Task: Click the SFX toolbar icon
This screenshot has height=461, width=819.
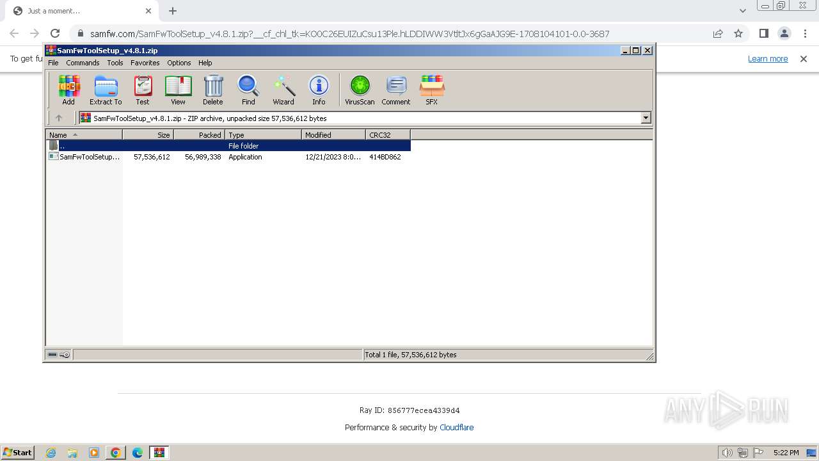Action: point(432,90)
